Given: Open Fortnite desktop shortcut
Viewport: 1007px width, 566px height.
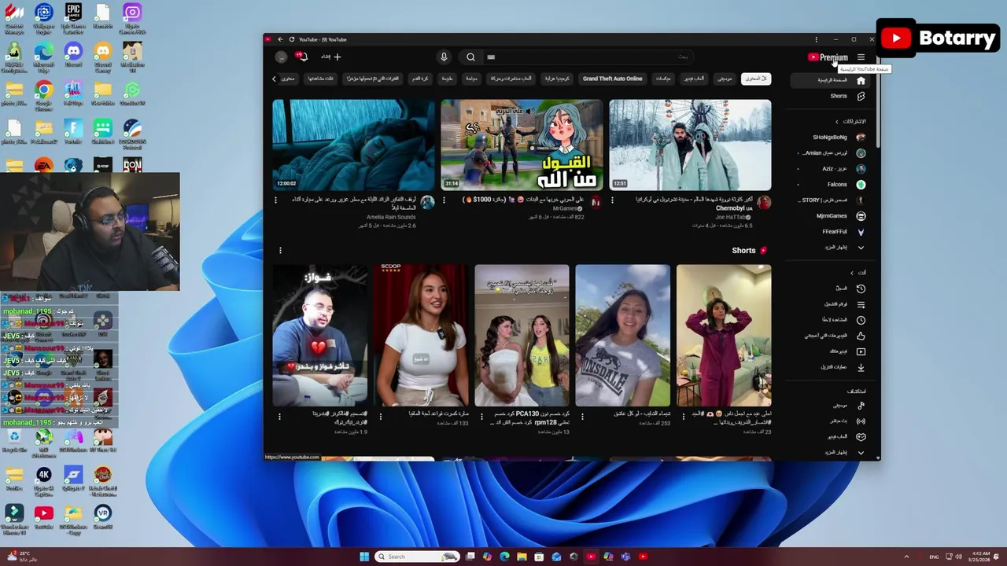Looking at the screenshot, I should pyautogui.click(x=73, y=131).
